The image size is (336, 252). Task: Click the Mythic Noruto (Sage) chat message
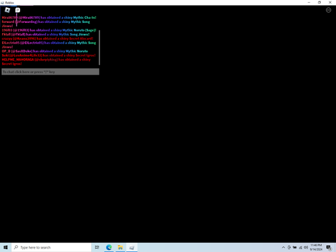point(49,30)
